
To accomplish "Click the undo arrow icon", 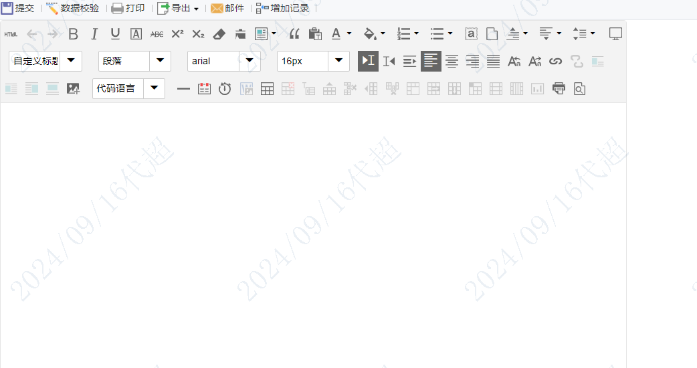I will pyautogui.click(x=31, y=34).
